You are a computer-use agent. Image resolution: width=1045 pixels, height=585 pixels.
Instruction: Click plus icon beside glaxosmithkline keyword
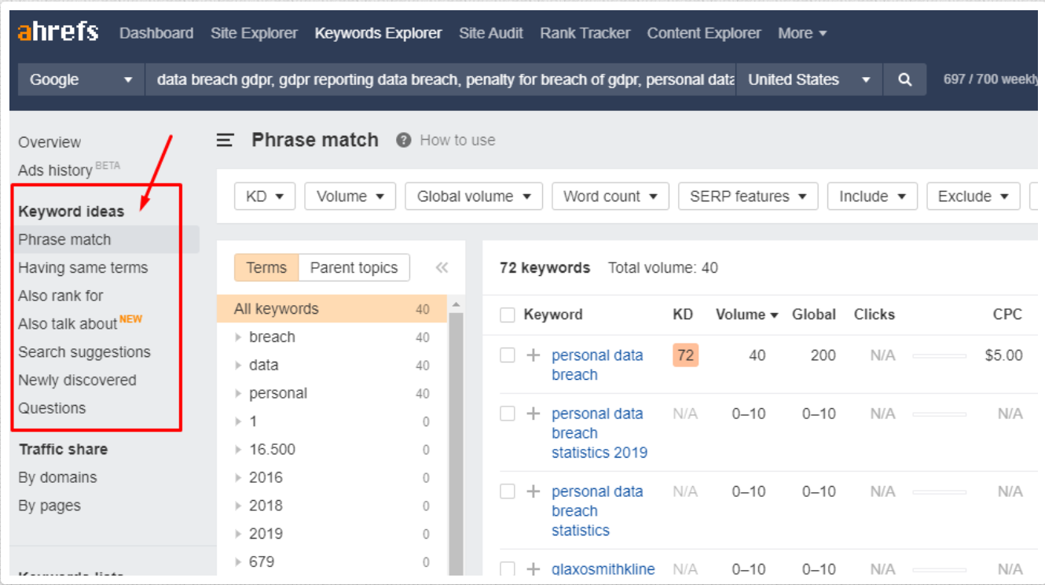(533, 568)
